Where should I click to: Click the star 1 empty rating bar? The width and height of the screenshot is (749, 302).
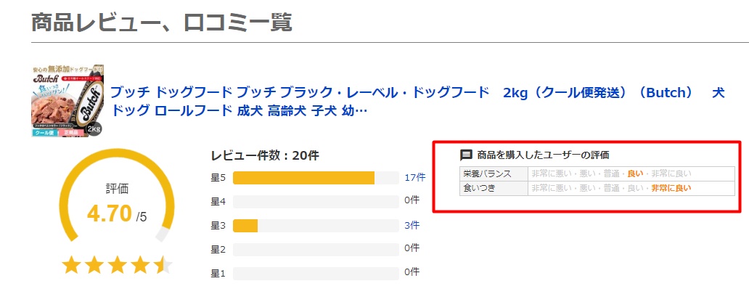click(x=316, y=273)
